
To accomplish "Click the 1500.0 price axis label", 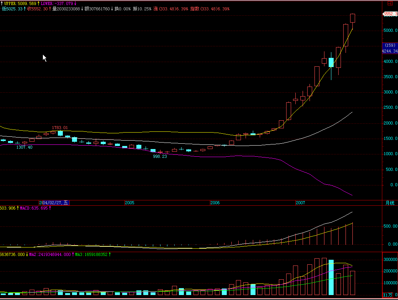I will click(390, 139).
